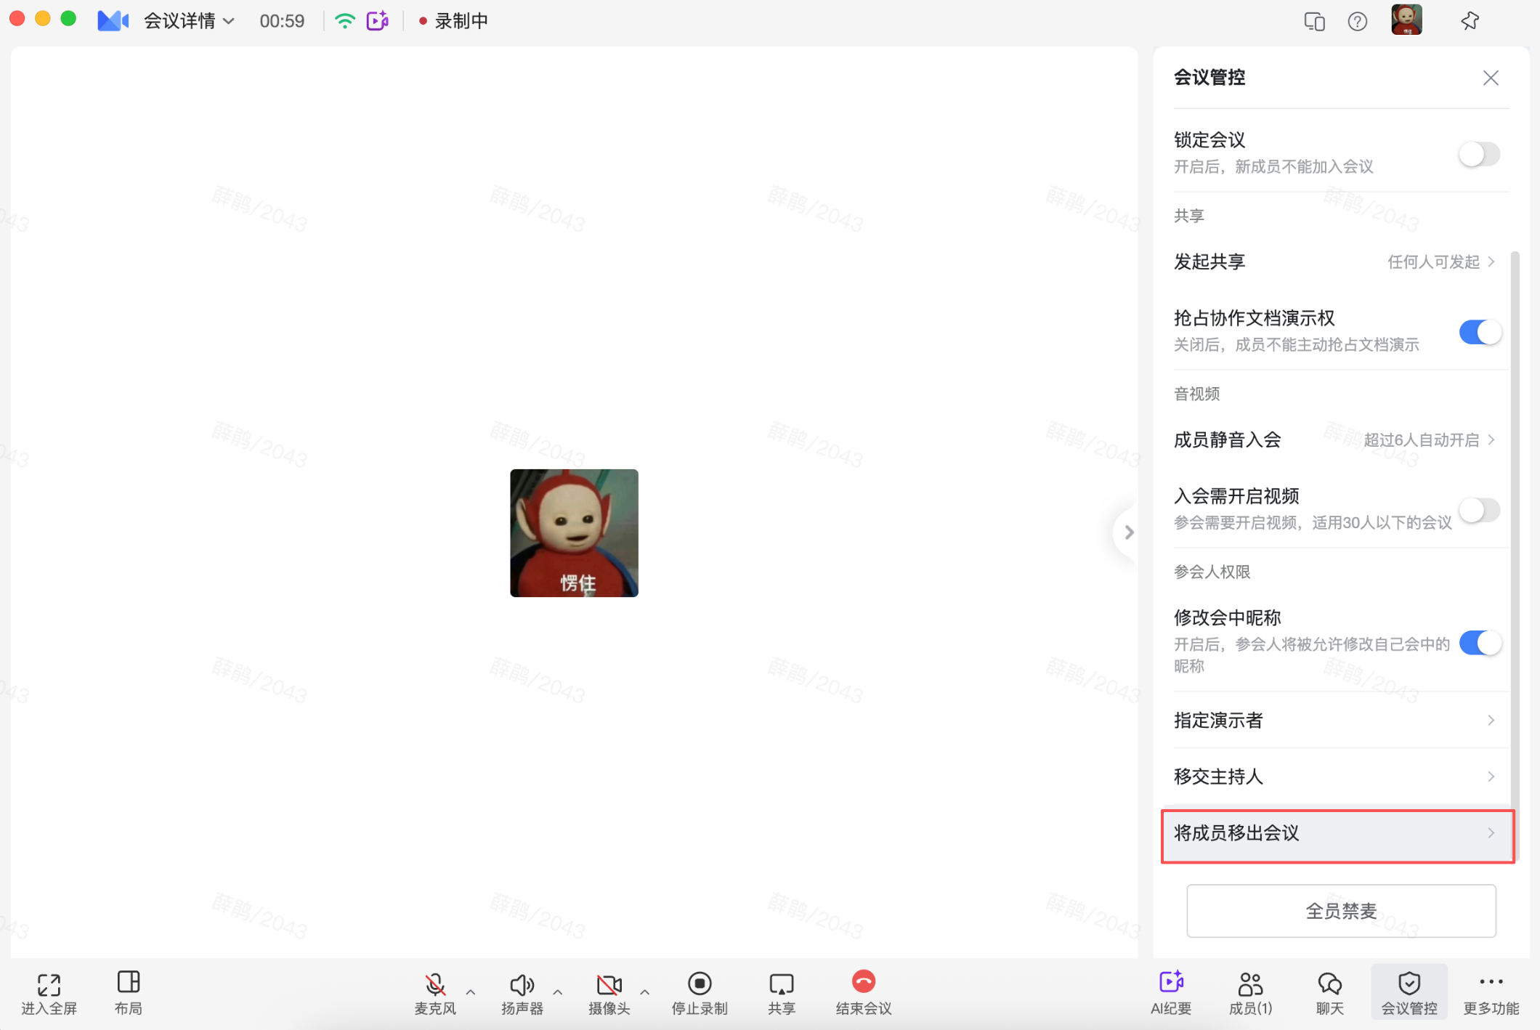1540x1030 pixels.
Task: Open AI纪要 from bottom toolbar
Action: [x=1171, y=993]
